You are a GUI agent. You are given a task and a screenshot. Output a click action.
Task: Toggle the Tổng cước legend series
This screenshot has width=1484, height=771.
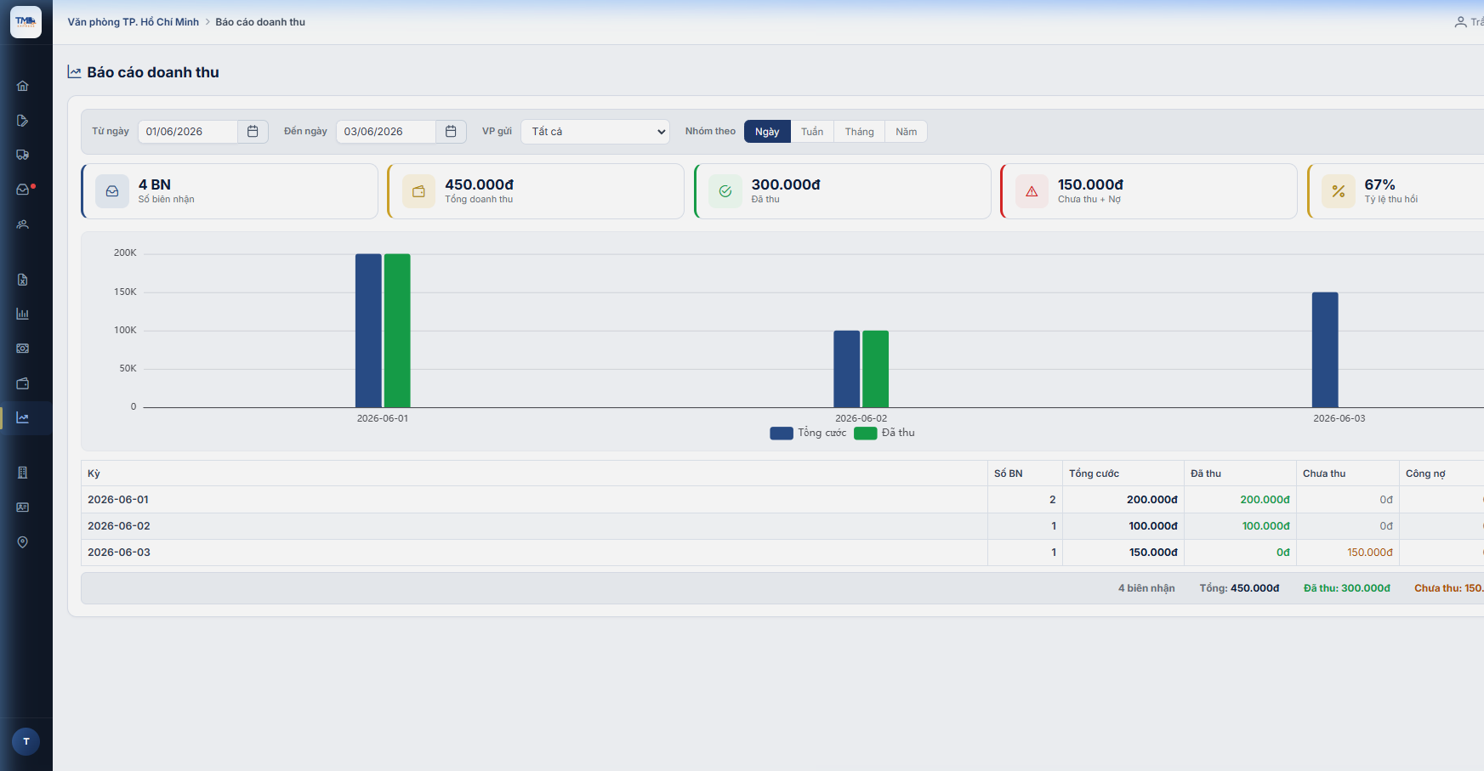(x=808, y=433)
